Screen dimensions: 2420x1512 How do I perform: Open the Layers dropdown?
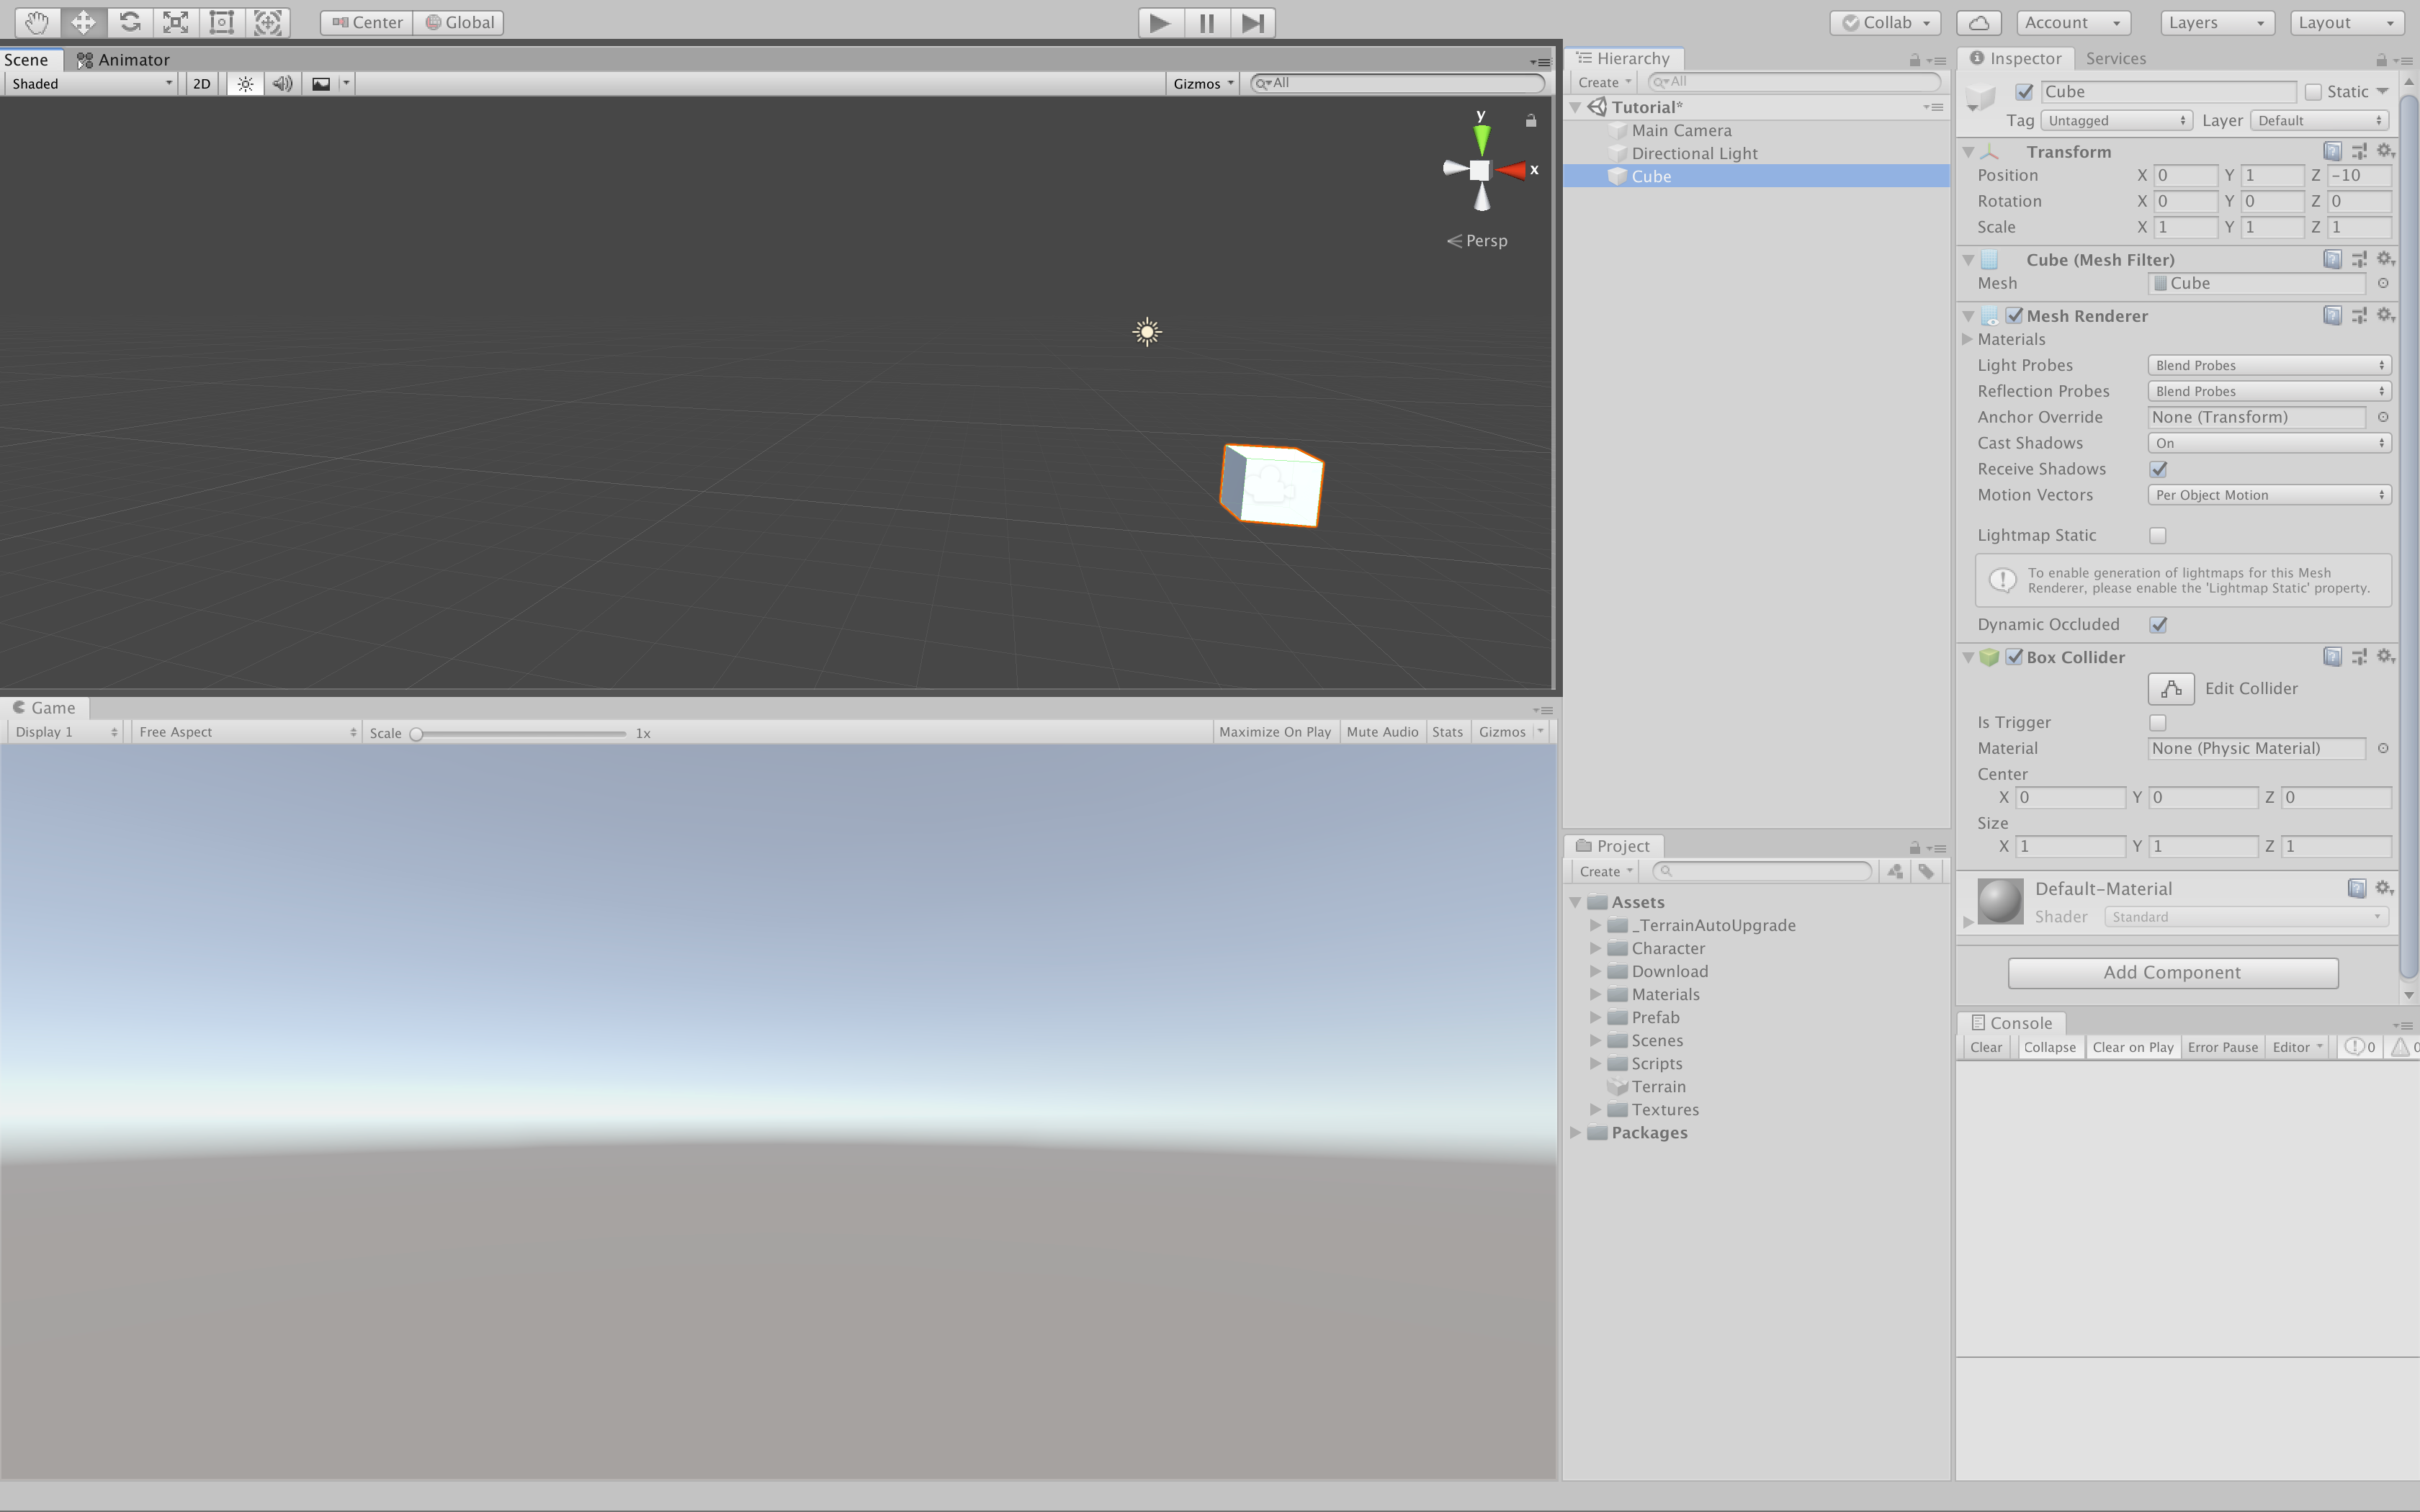2216,22
